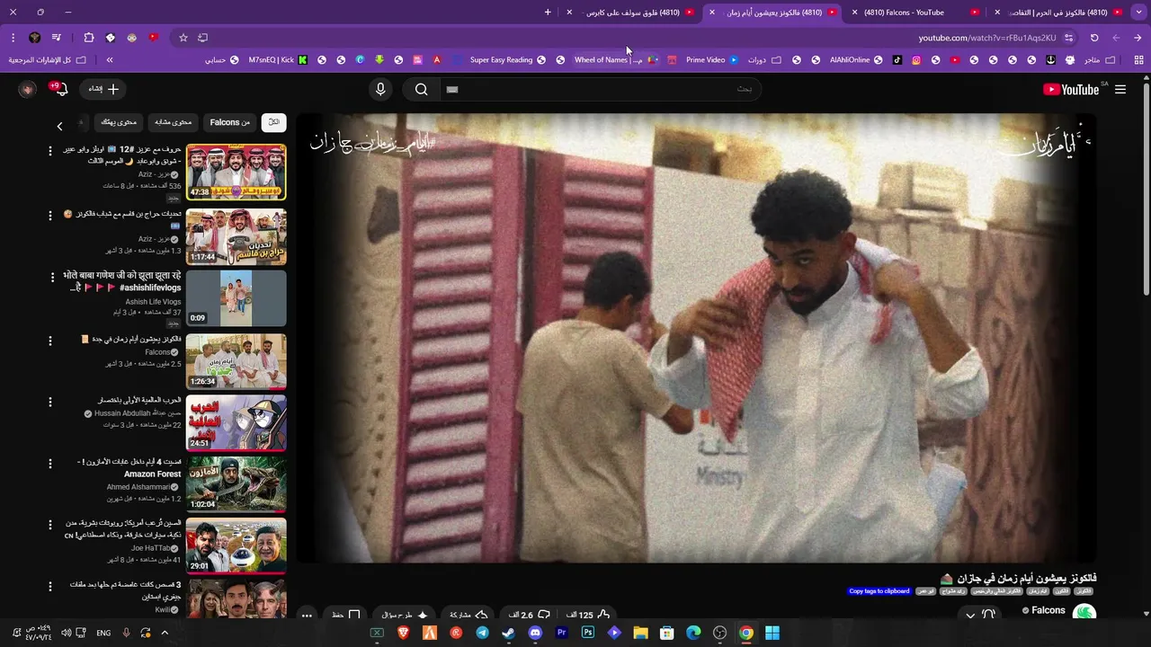
Task: Open the Falcons channel name link
Action: (1048, 610)
